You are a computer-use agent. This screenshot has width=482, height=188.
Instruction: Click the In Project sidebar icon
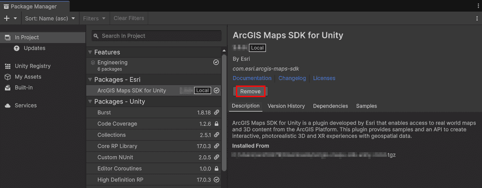[x=8, y=37]
